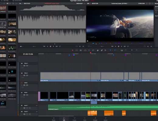
Task: Jump to first frame in source viewer
Action: (x=44, y=46)
